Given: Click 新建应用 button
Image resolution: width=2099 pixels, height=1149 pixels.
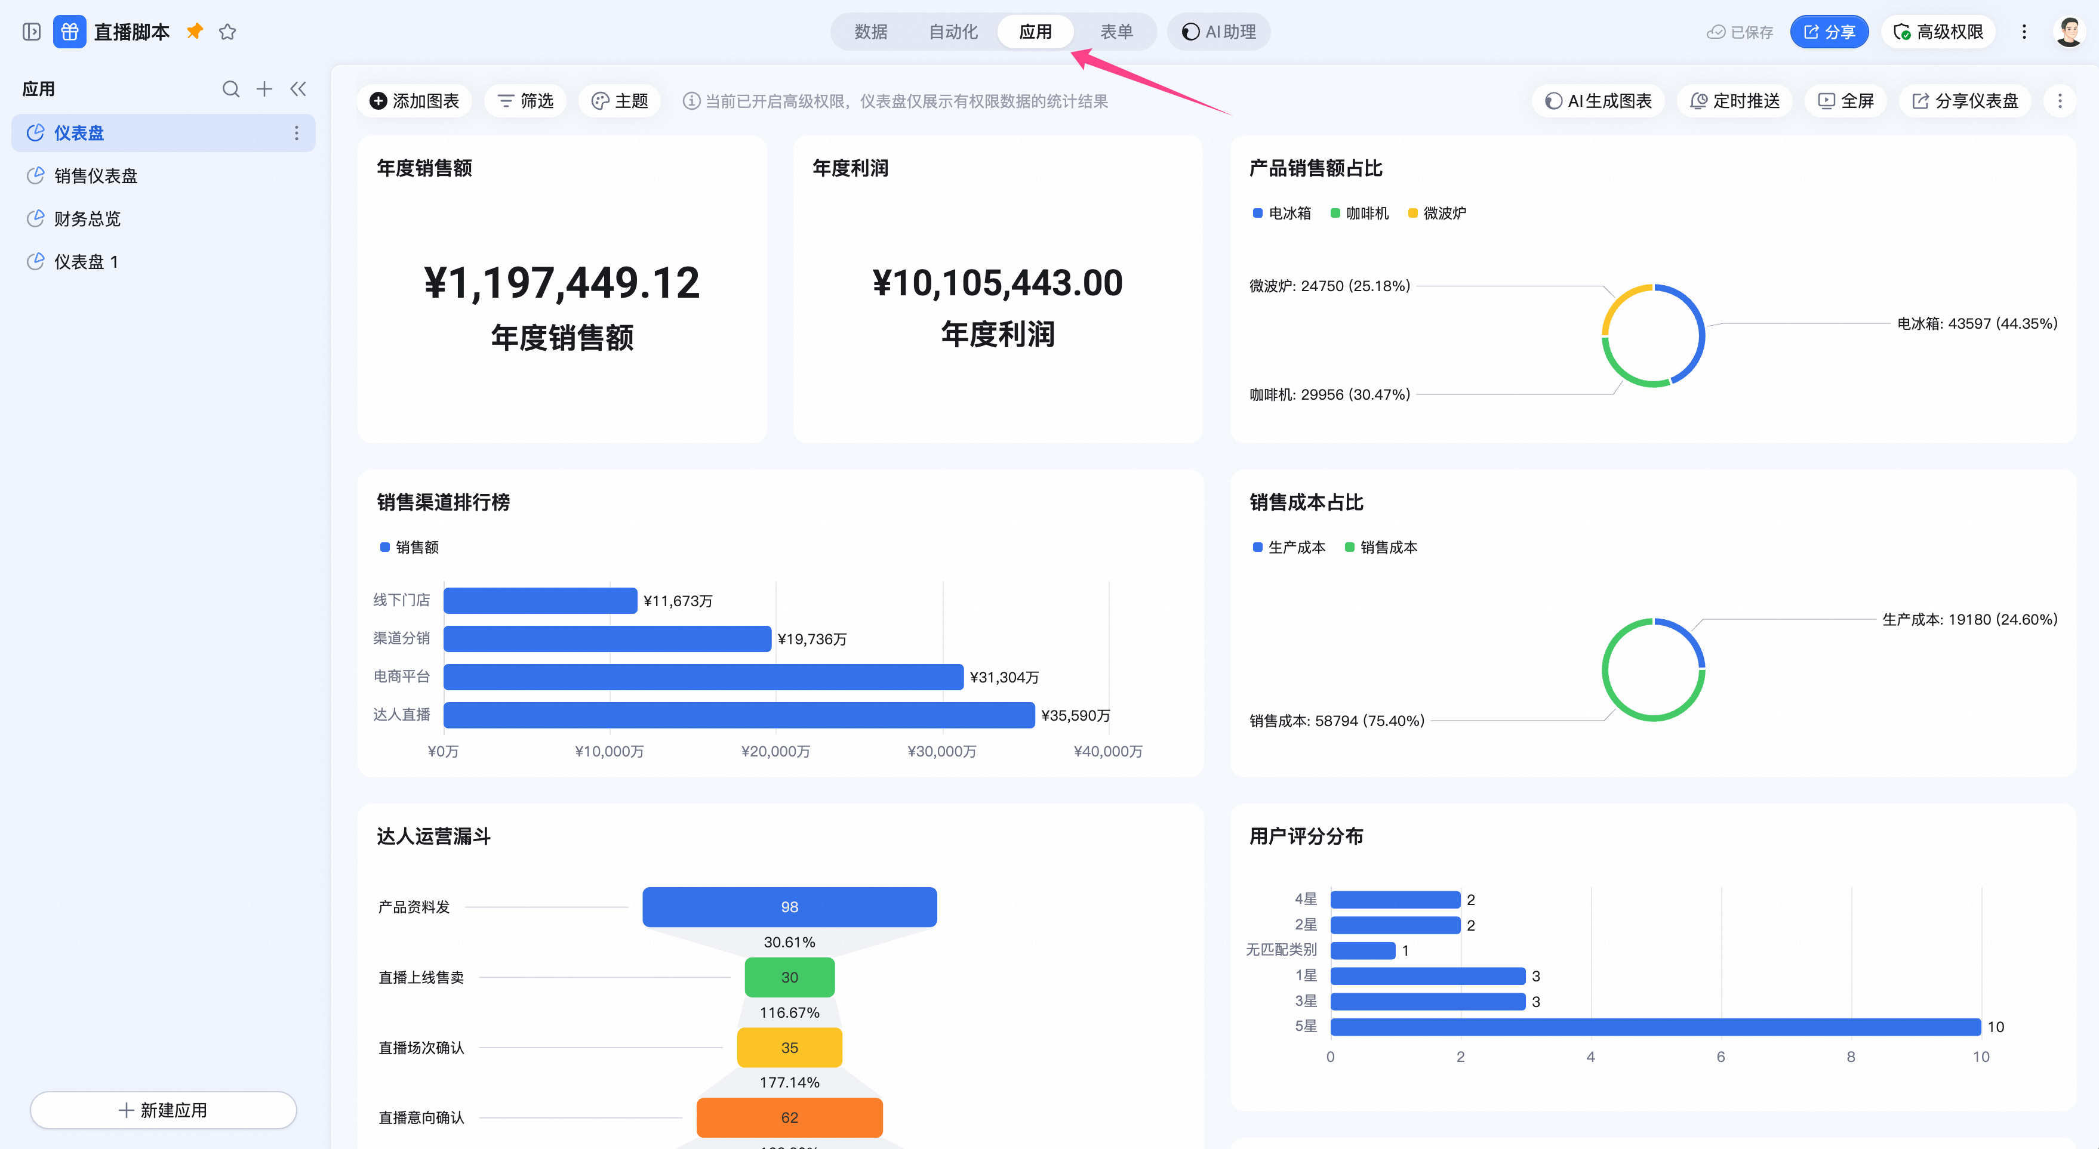Looking at the screenshot, I should tap(163, 1110).
